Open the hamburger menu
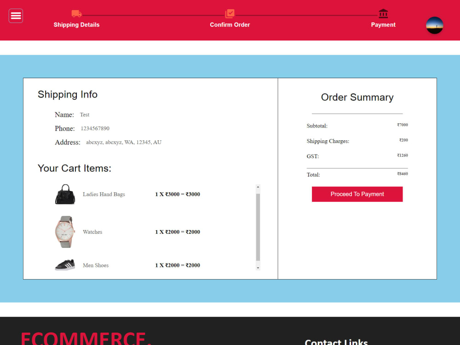Screen dimensions: 460x345 (16, 16)
